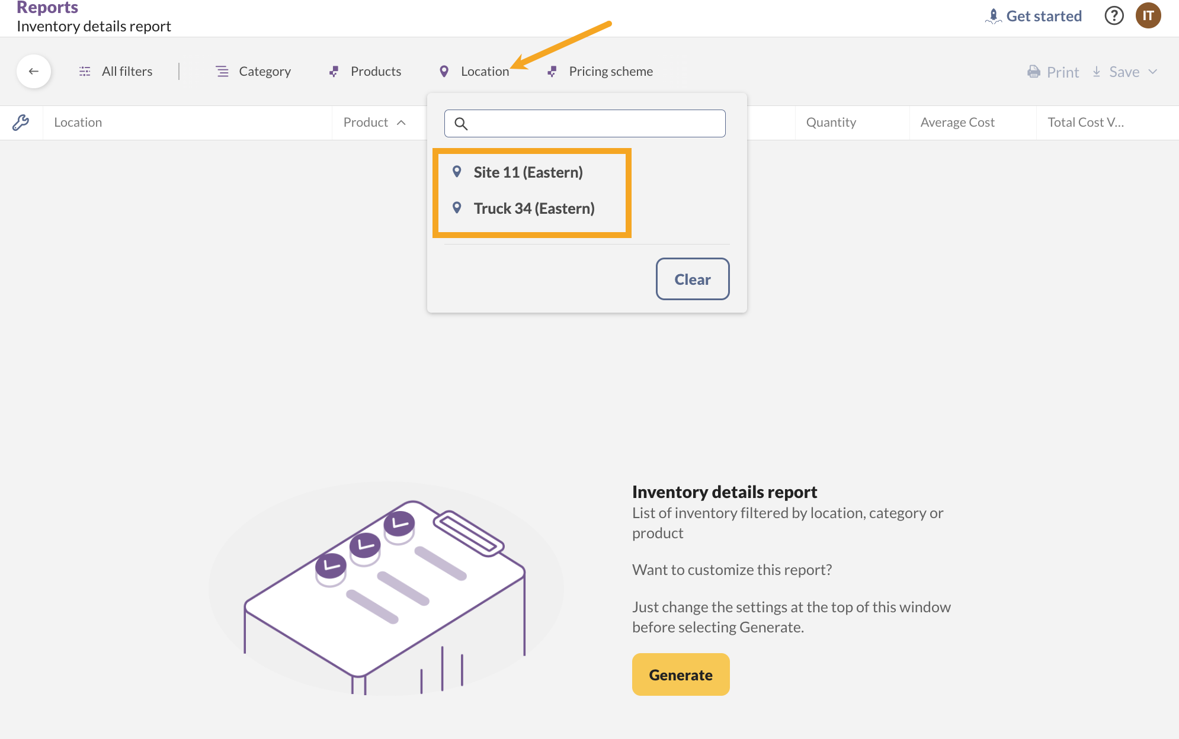Click the Print printer icon
The image size is (1179, 739).
(1034, 72)
